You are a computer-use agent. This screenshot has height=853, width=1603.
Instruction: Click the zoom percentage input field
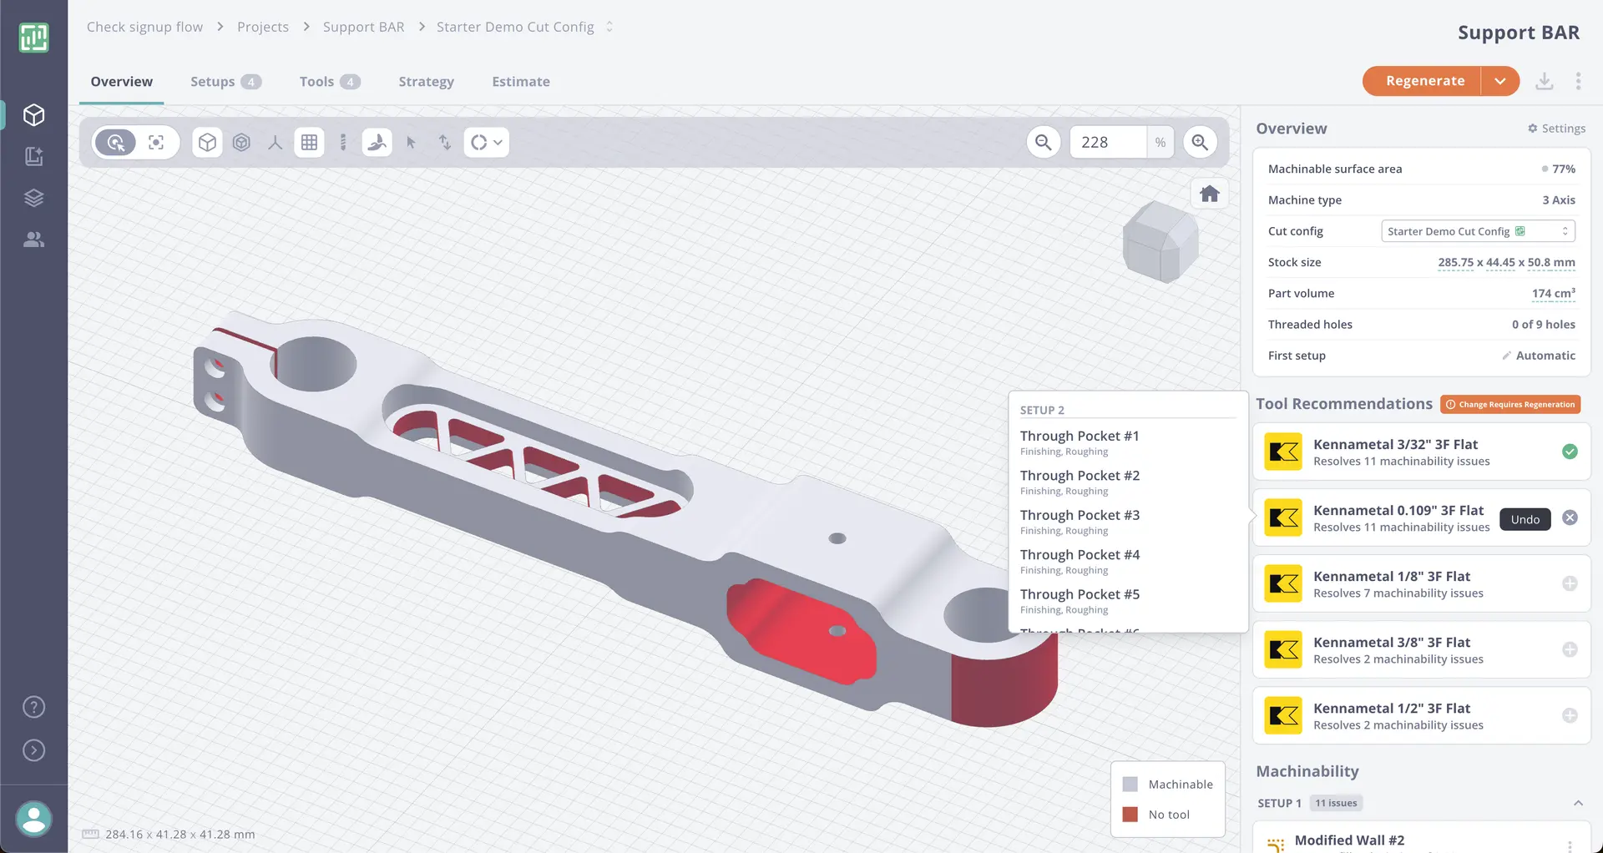tap(1108, 142)
